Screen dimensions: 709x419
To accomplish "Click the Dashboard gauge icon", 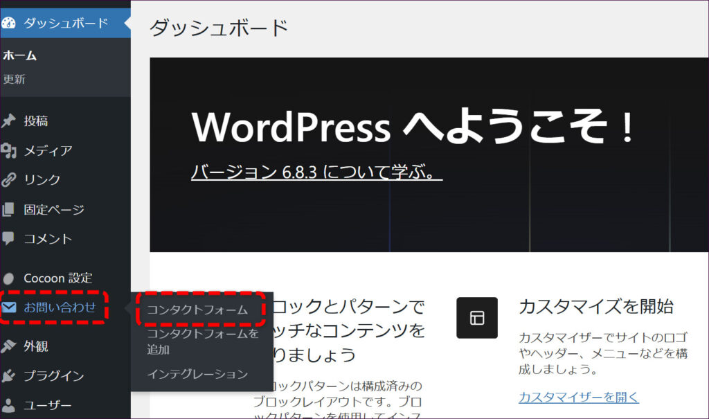I will click(x=9, y=23).
